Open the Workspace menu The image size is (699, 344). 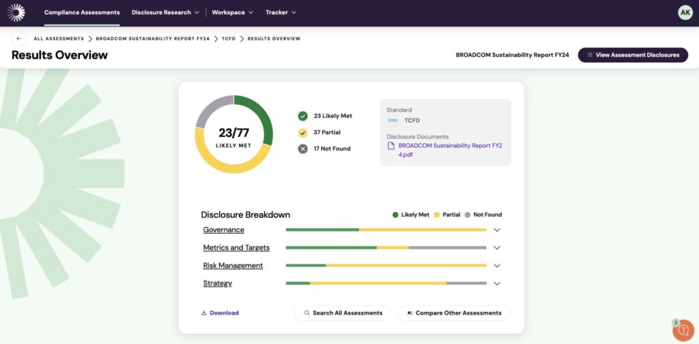pyautogui.click(x=232, y=12)
